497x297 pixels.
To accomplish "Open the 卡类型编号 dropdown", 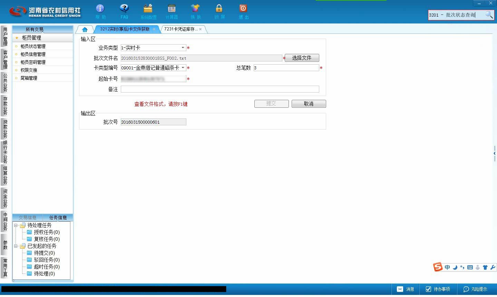I will [183, 68].
